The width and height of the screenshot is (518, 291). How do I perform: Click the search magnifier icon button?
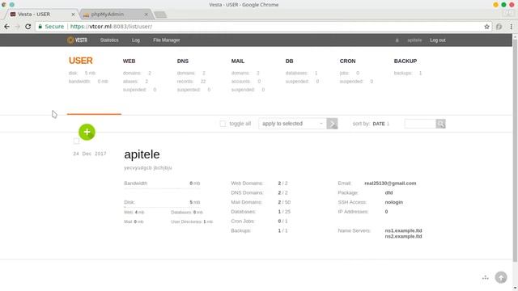point(440,124)
